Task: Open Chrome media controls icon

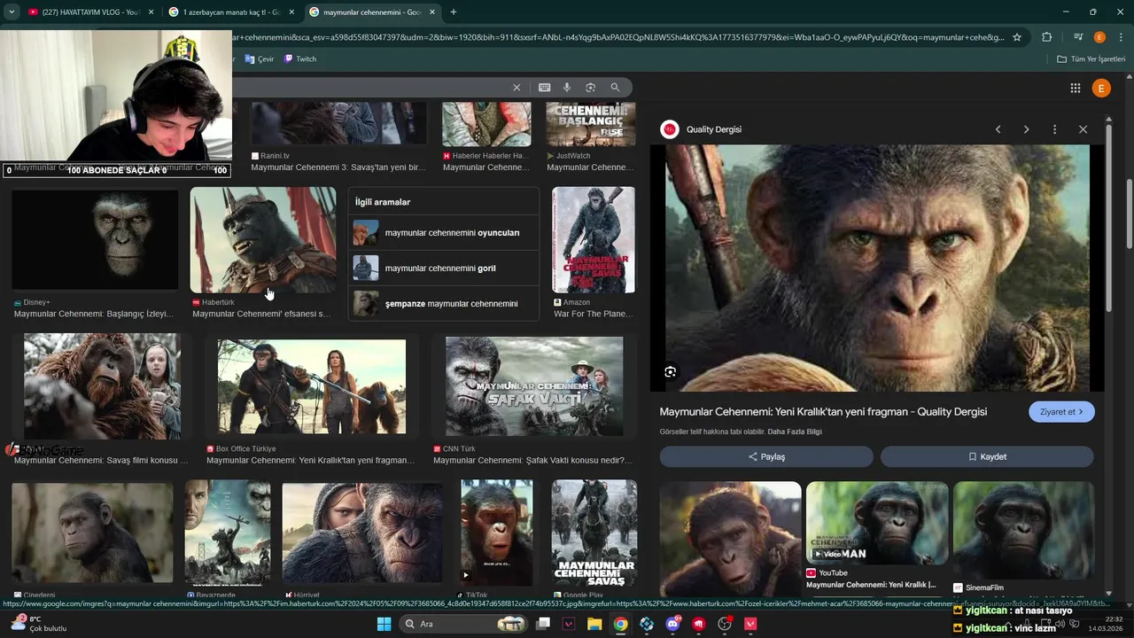Action: (x=1078, y=37)
